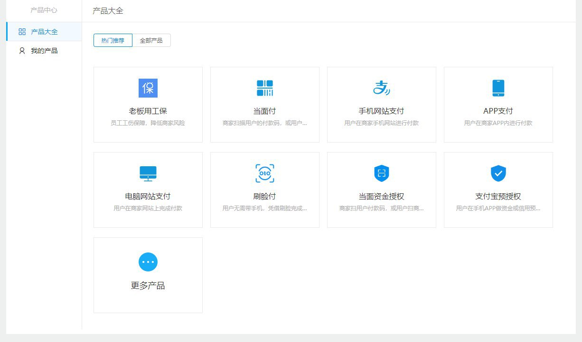
Task: Switch to the 全部产品 tab
Action: pyautogui.click(x=151, y=41)
